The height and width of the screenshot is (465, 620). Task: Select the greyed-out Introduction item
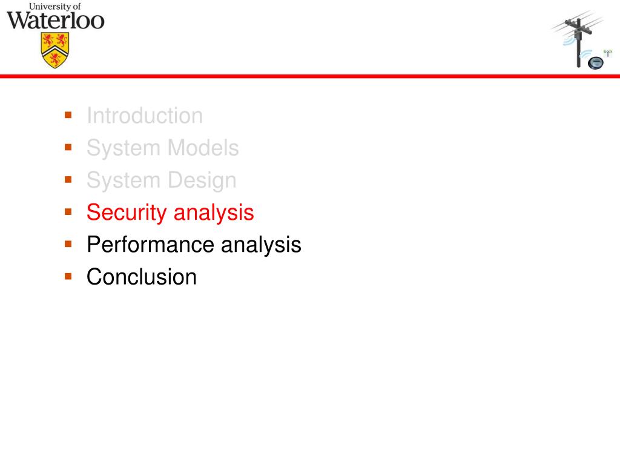[145, 116]
